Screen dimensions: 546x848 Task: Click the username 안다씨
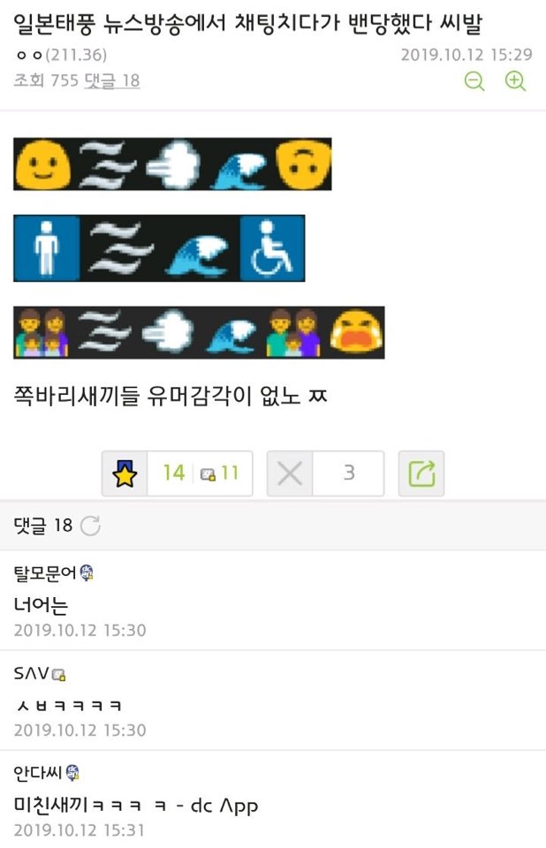(38, 774)
